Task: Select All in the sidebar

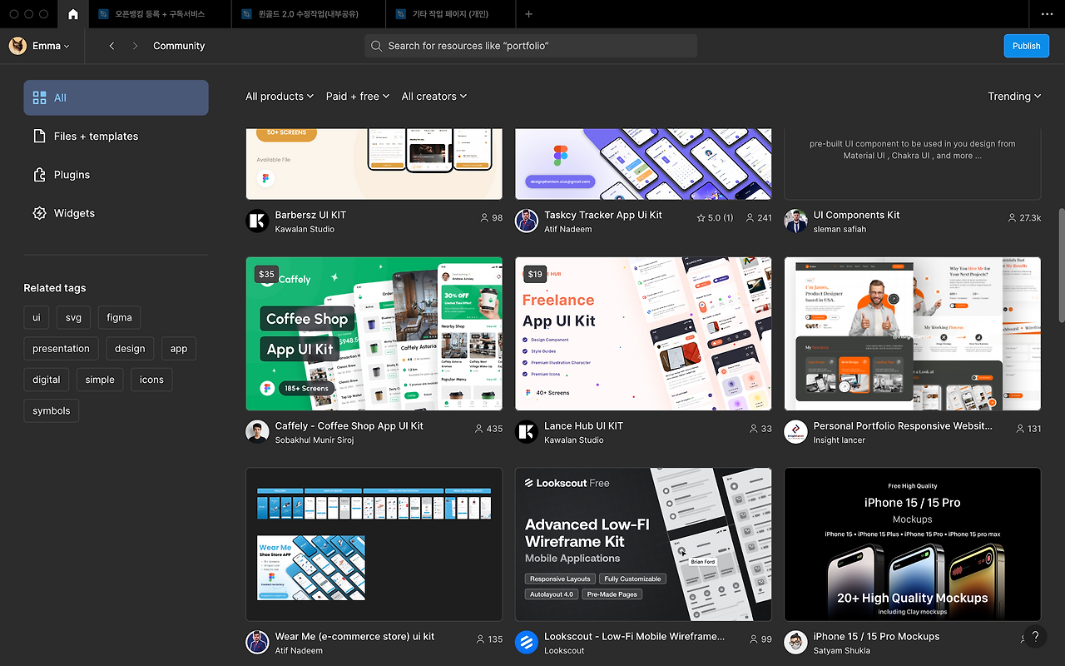Action: click(116, 97)
